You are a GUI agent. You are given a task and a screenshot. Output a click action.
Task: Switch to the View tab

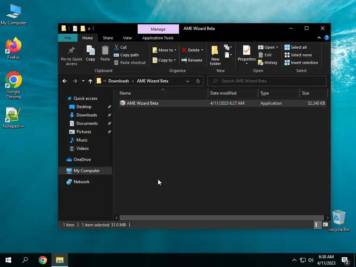coord(127,38)
